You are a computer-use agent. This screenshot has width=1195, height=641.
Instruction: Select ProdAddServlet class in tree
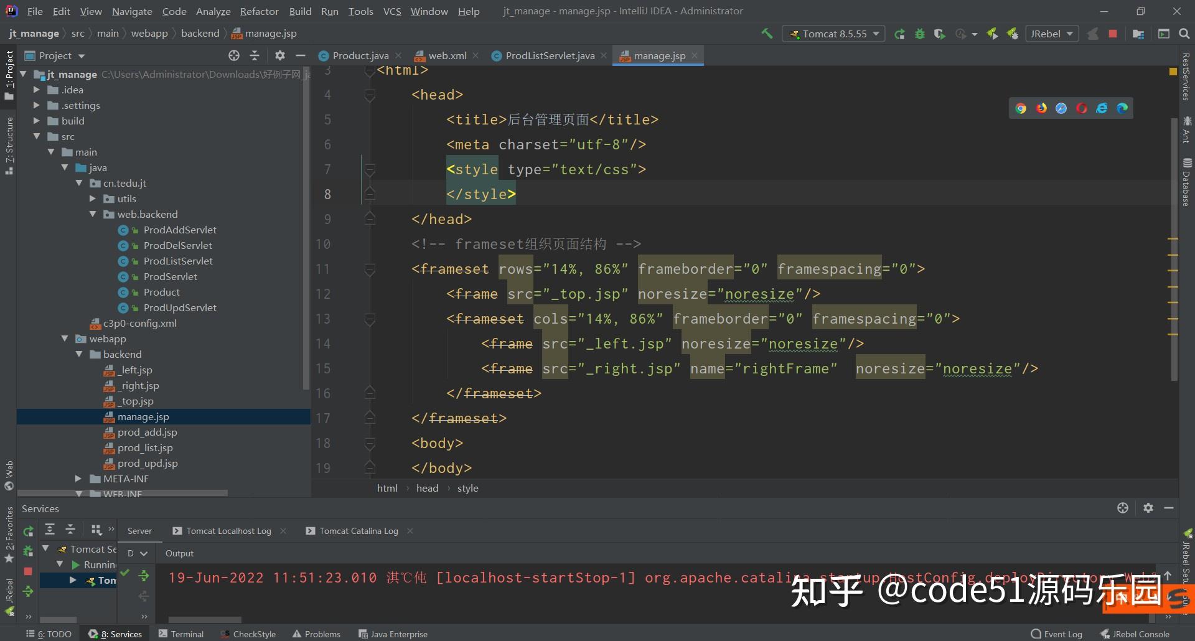pyautogui.click(x=180, y=230)
